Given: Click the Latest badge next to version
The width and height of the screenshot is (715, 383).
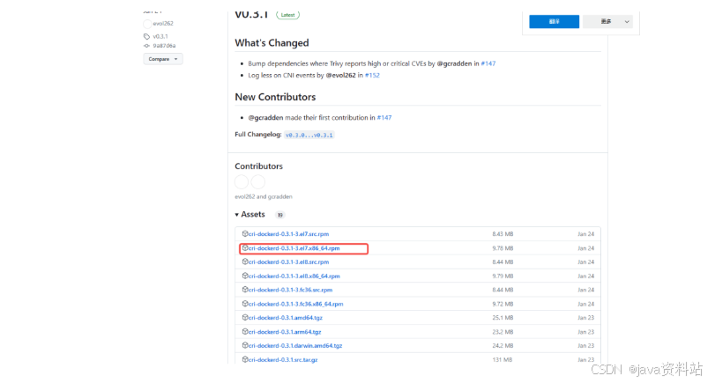Looking at the screenshot, I should tap(287, 15).
